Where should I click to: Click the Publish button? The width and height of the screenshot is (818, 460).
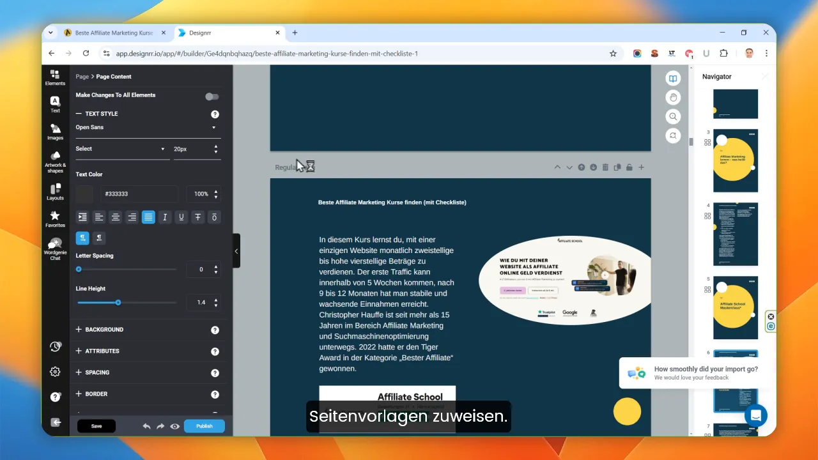click(x=204, y=426)
